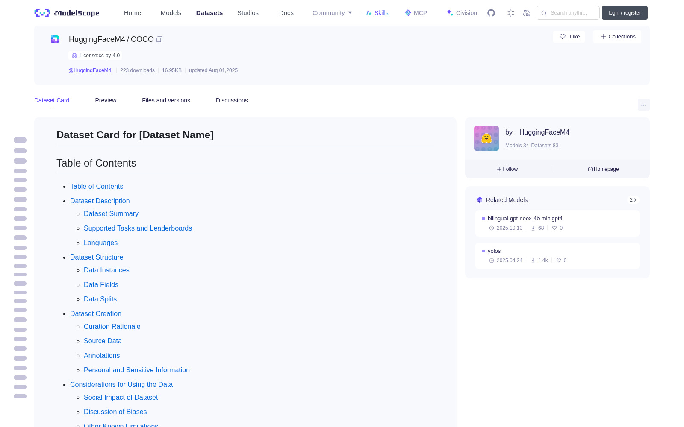Jump to Considerations for Using the Data
The image size is (684, 427).
pos(121,384)
